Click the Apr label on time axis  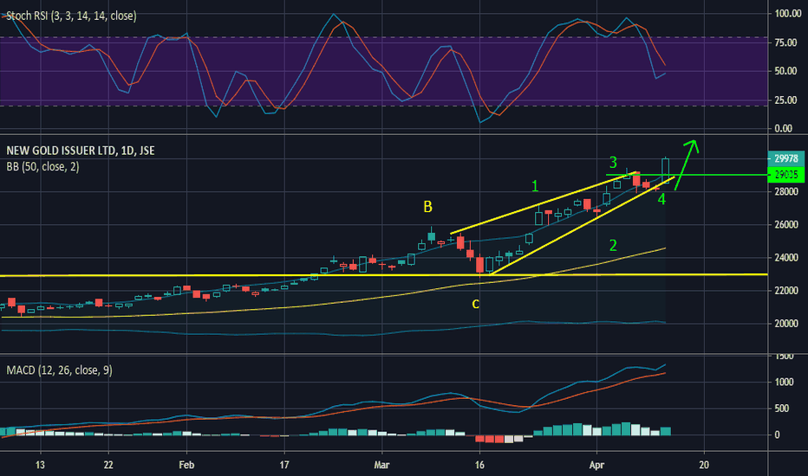pyautogui.click(x=596, y=465)
